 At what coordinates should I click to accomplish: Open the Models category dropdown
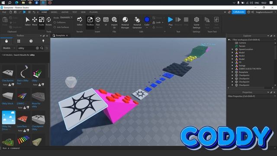9,48
